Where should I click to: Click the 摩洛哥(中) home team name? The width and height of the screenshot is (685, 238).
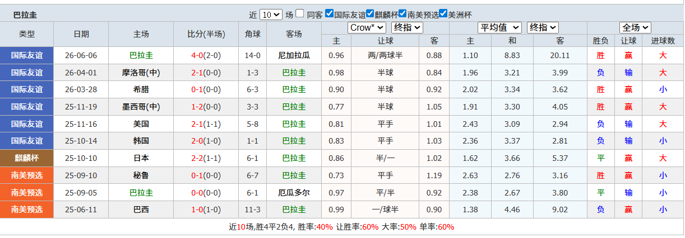pos(141,73)
